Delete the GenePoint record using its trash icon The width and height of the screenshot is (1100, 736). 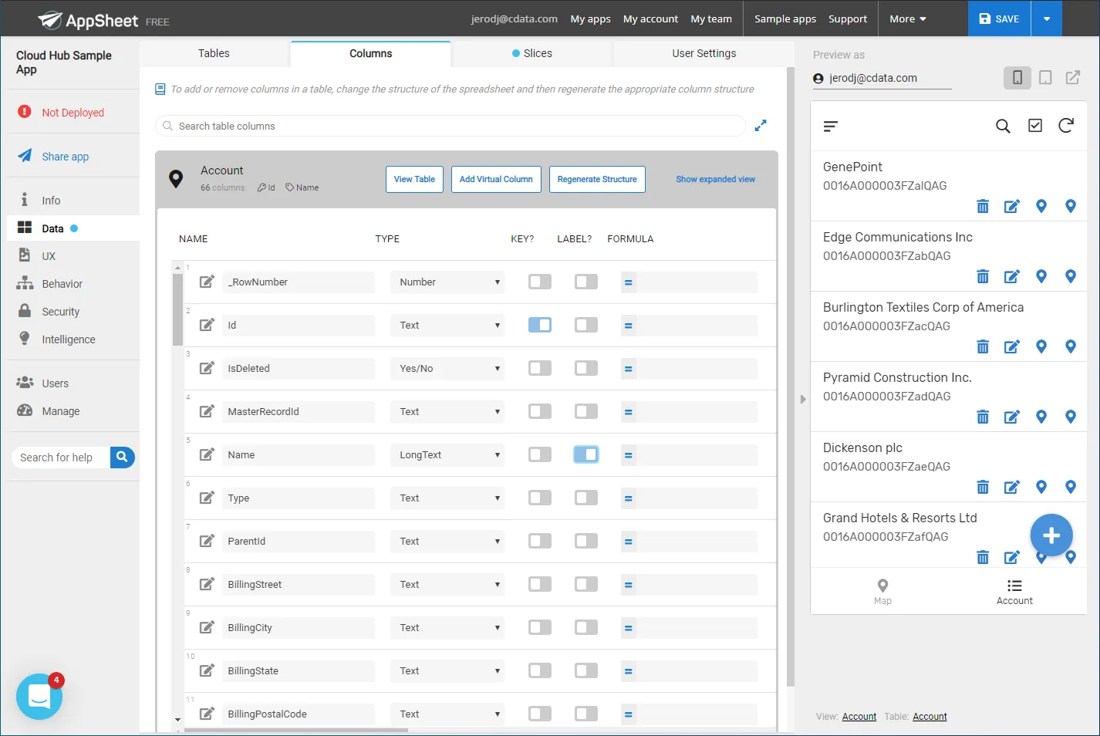(x=982, y=206)
